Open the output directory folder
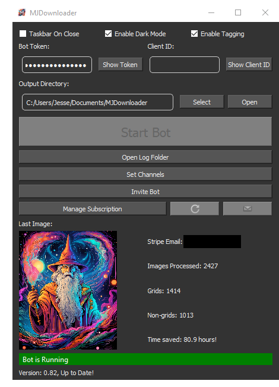Screen dimensions: 279x387 250,102
